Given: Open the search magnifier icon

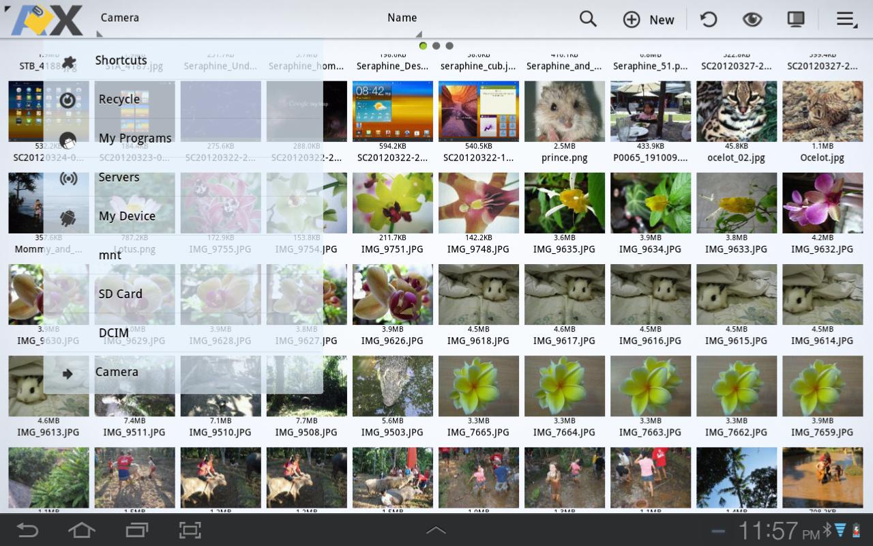Looking at the screenshot, I should [x=588, y=19].
